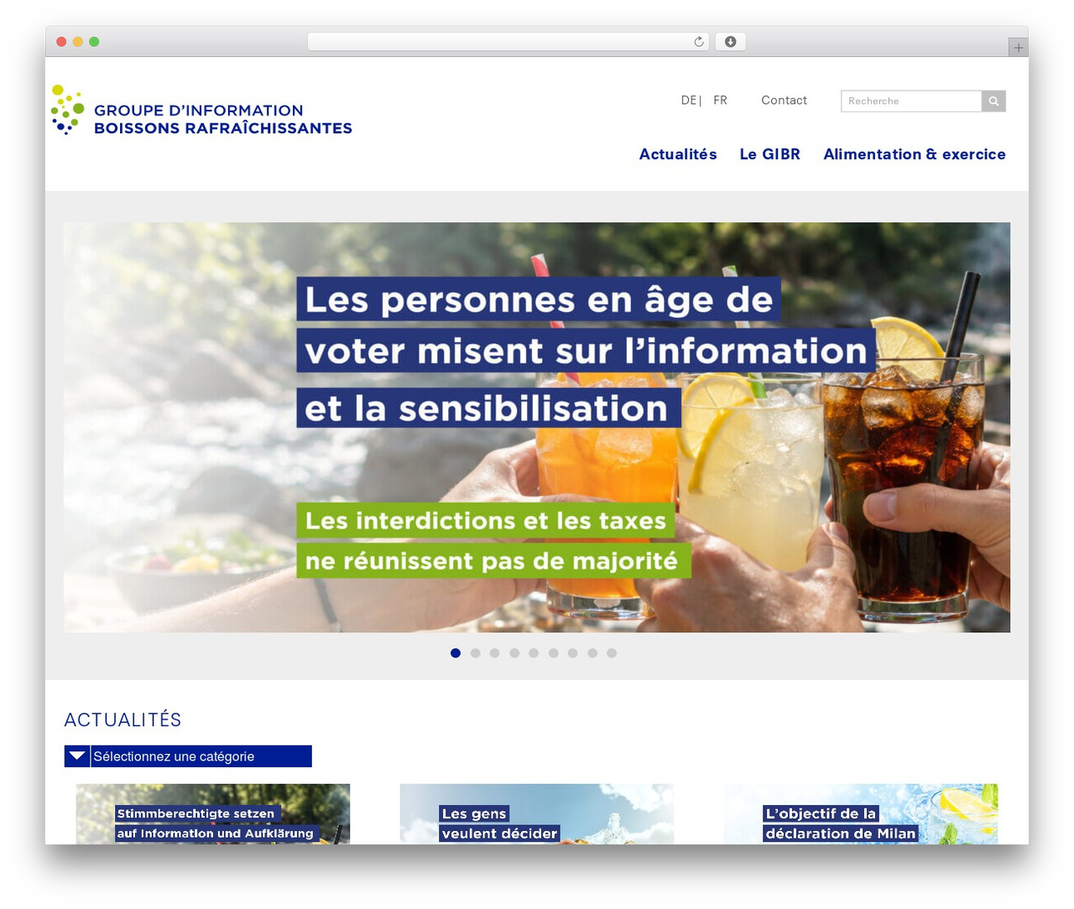
Task: Go to the second carousel slide dot
Action: [476, 653]
